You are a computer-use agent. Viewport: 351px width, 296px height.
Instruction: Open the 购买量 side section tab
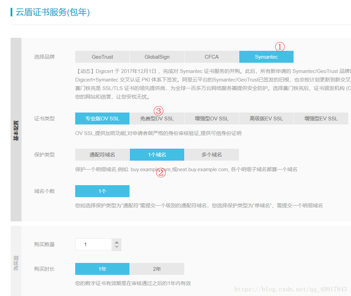(x=16, y=261)
